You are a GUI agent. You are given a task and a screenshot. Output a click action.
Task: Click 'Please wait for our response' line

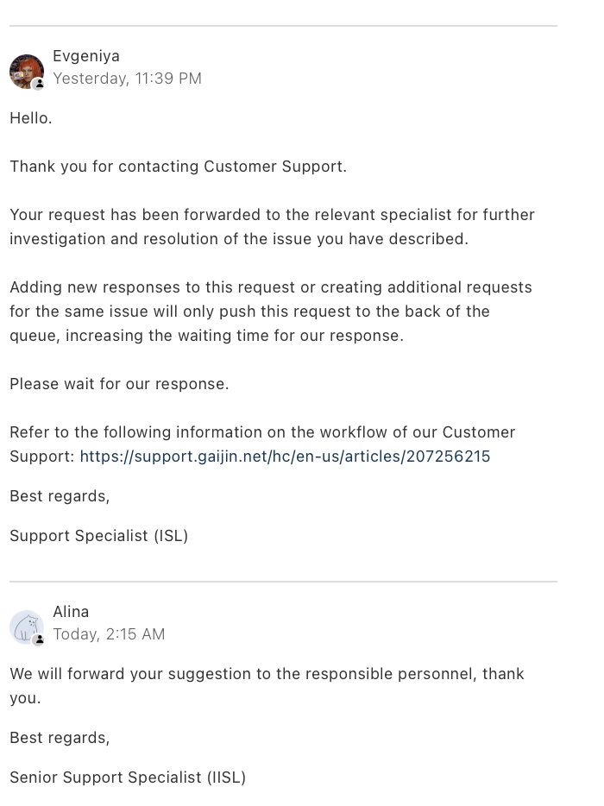119,384
